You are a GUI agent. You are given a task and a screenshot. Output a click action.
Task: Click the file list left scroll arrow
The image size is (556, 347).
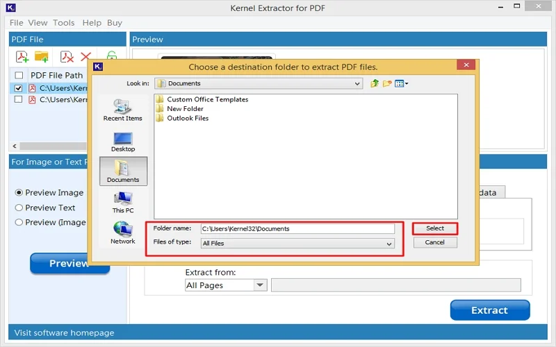point(15,146)
